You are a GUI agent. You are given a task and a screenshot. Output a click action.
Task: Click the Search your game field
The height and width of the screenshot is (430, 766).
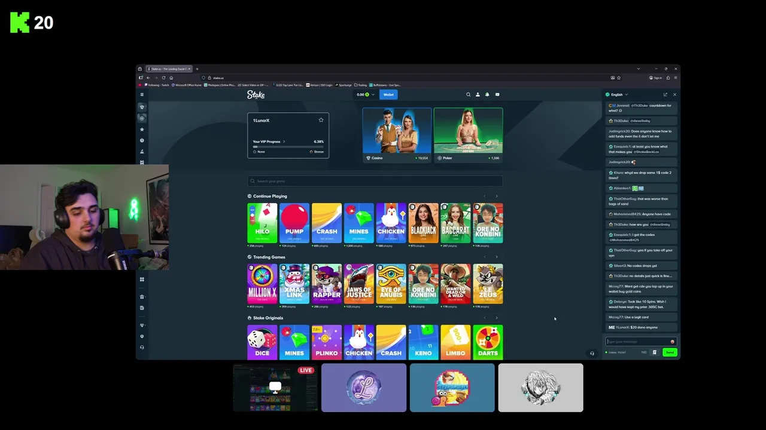375,181
